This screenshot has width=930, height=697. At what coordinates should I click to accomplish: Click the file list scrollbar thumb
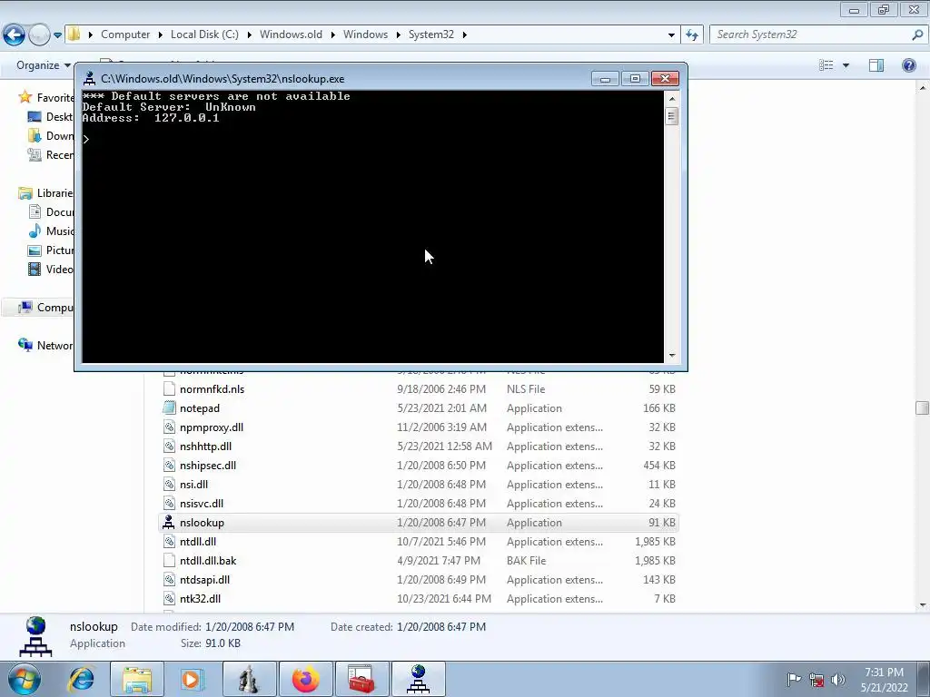coord(922,407)
